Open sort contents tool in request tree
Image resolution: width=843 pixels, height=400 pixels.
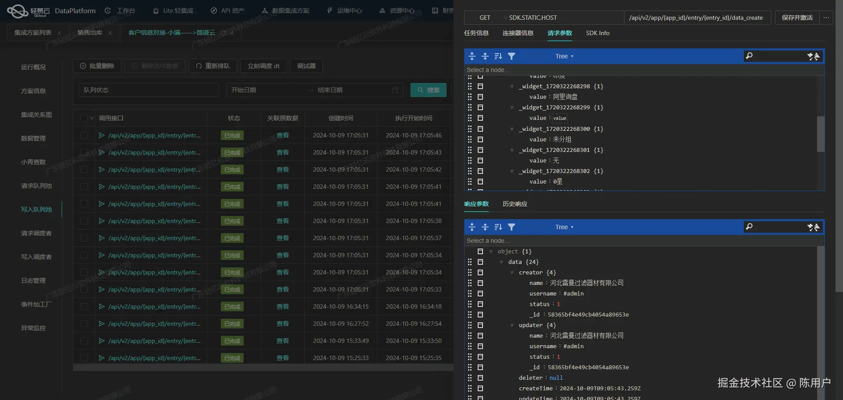(498, 56)
